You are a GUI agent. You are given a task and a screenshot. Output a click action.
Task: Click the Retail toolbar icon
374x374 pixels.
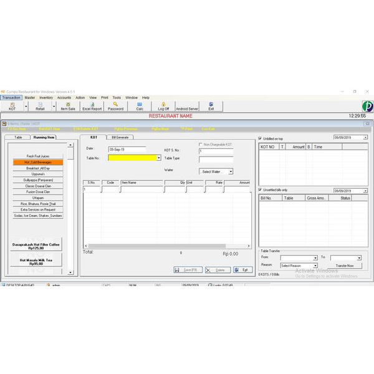(40, 106)
